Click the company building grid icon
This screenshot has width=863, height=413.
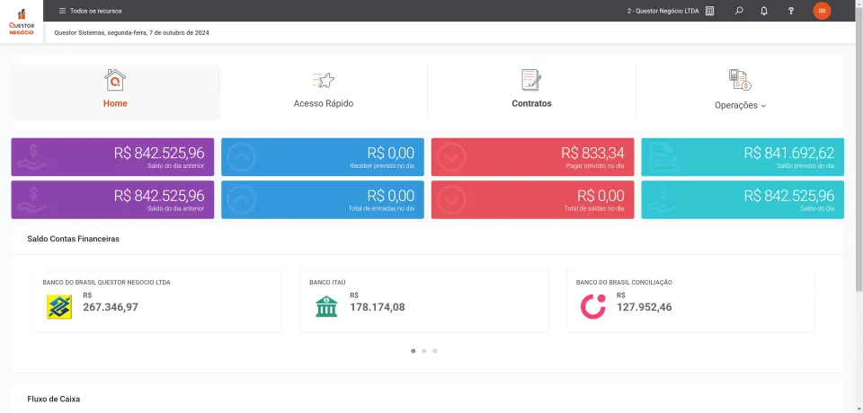709,11
